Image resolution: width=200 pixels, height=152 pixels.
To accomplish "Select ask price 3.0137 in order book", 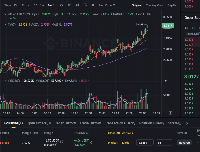I will click(189, 45).
